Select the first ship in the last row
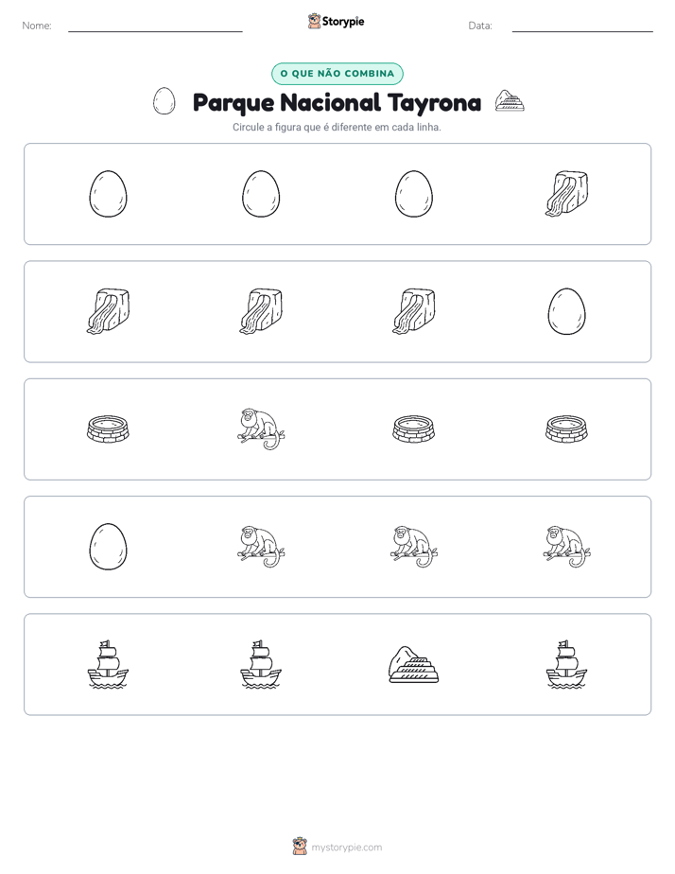The width and height of the screenshot is (675, 874). [x=108, y=664]
